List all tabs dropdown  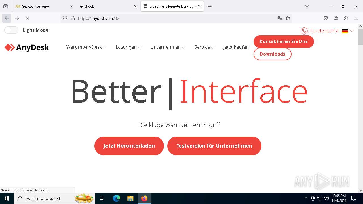[x=307, y=6]
